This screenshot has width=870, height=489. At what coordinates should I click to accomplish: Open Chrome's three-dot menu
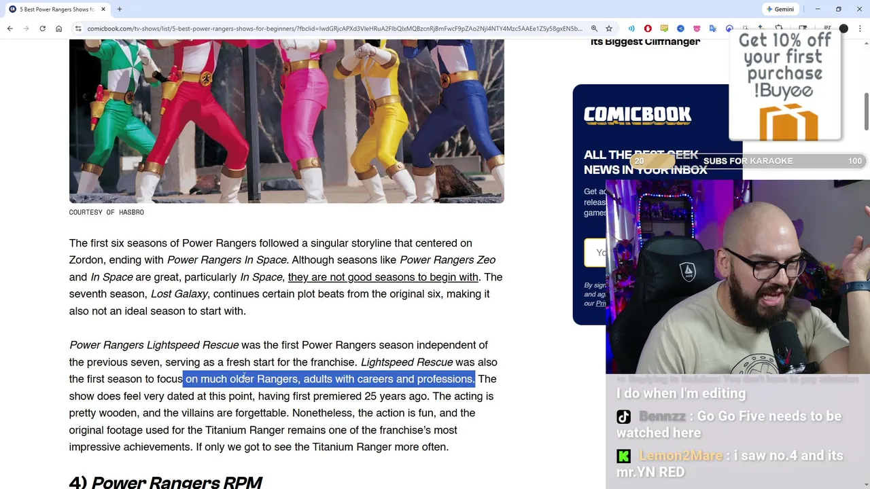tap(860, 29)
